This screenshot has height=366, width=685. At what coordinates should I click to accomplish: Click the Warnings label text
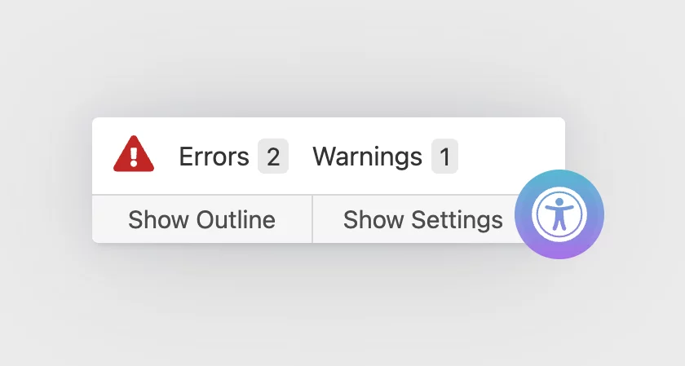(x=368, y=157)
